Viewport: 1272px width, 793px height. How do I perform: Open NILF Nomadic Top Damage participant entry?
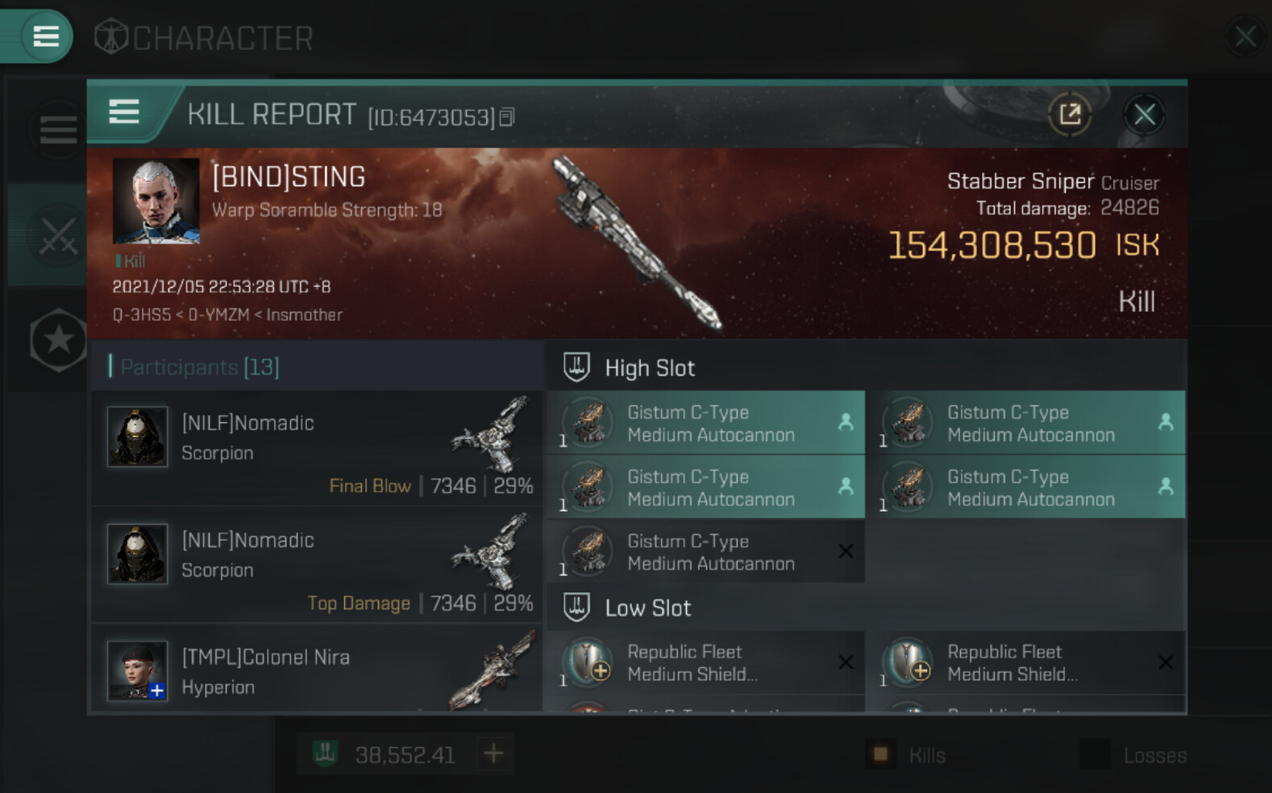tap(317, 566)
